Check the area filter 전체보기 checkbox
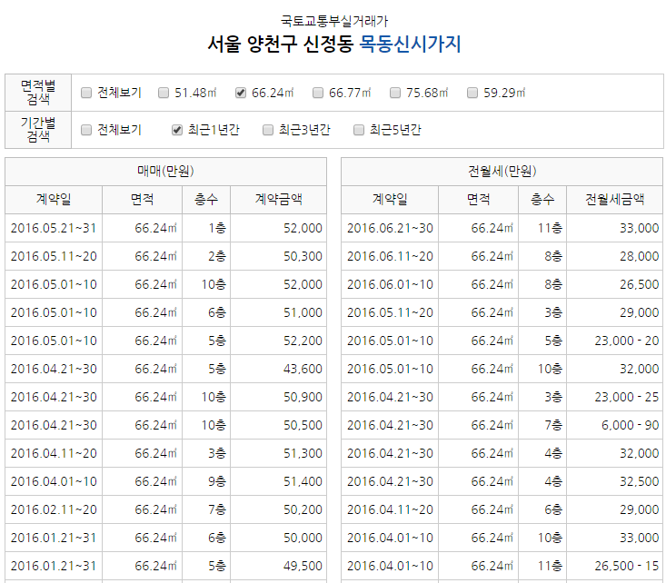 (86, 93)
